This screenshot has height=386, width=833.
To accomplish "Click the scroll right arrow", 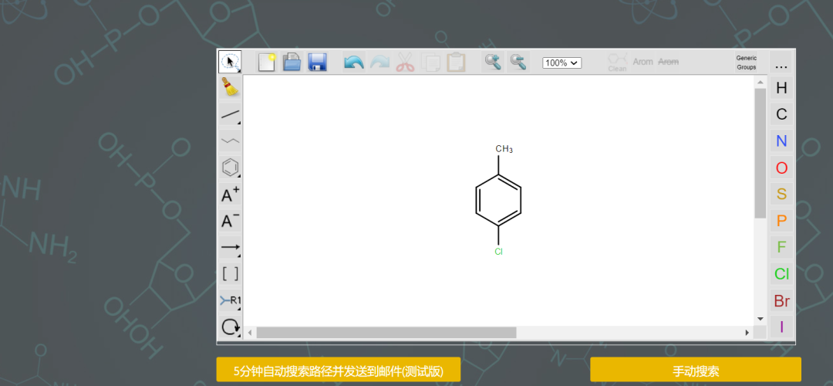I will (747, 332).
